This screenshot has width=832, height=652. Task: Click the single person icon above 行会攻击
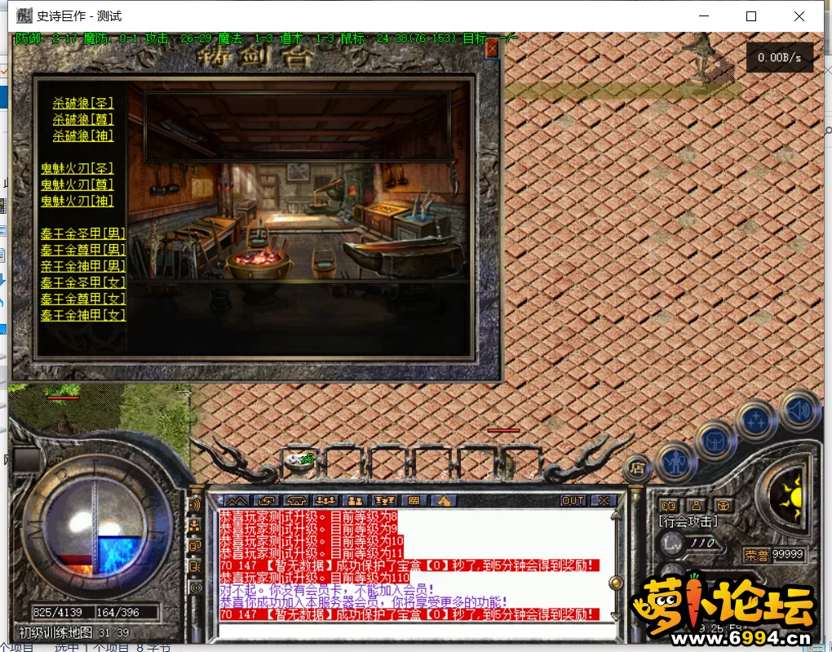click(696, 505)
